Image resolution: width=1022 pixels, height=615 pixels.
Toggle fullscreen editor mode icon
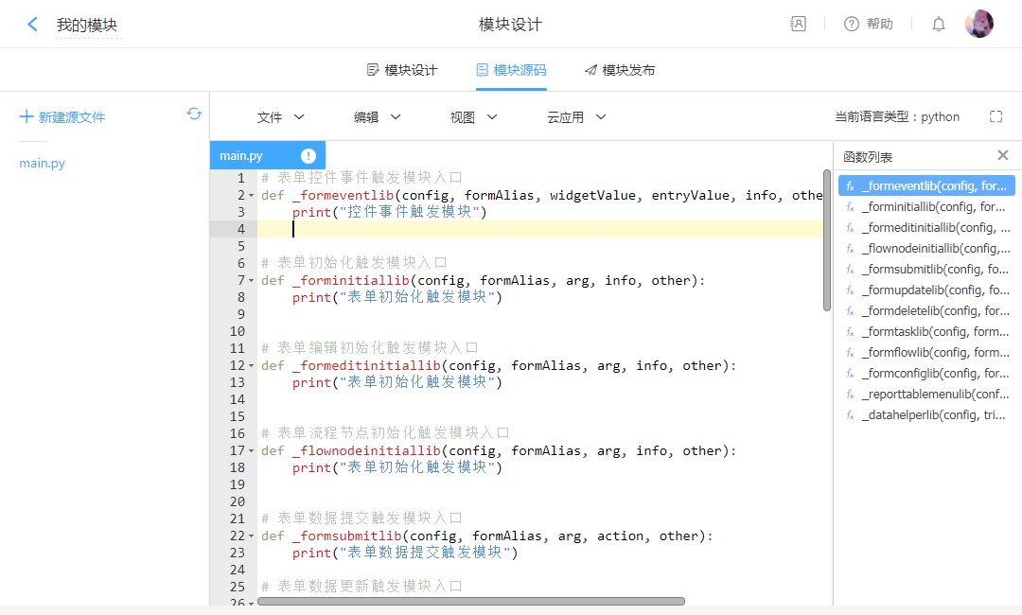click(996, 116)
